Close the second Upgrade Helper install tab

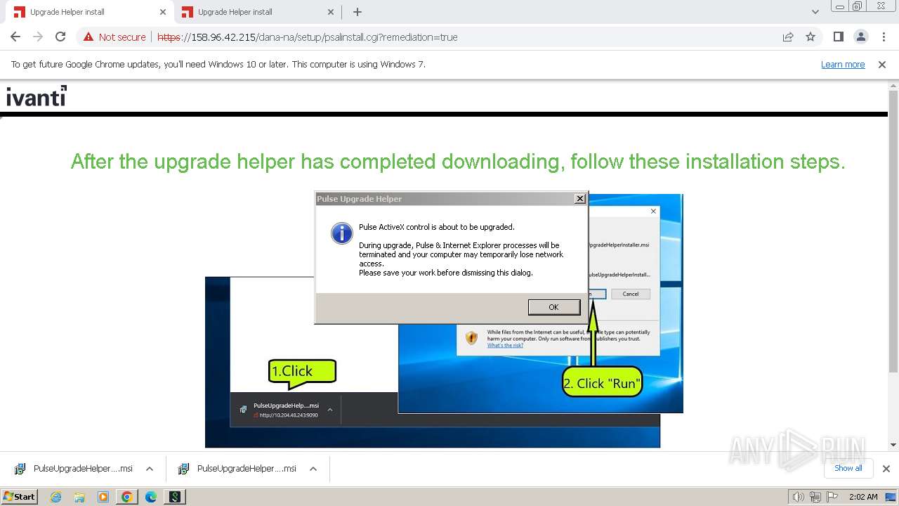331,12
